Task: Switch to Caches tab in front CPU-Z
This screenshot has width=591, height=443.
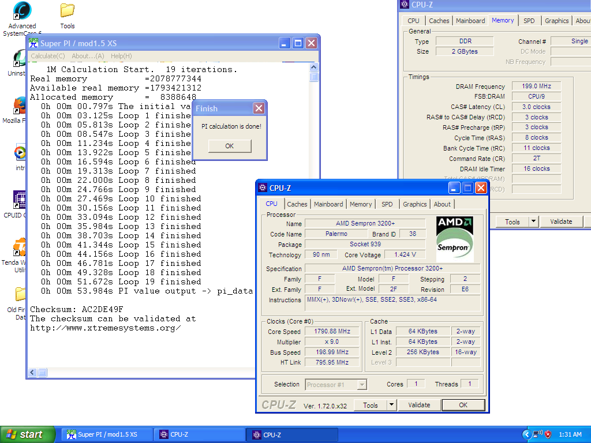Action: pyautogui.click(x=297, y=204)
